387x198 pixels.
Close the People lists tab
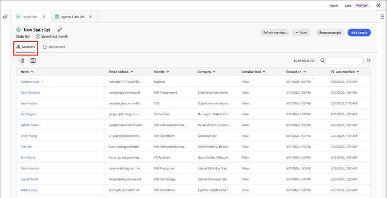click(44, 17)
